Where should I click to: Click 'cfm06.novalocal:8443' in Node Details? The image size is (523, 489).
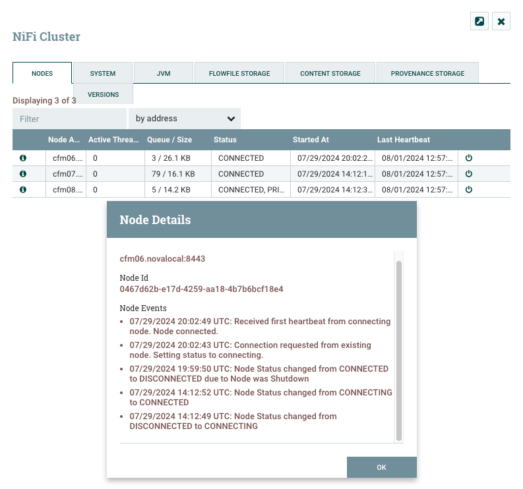coord(162,258)
